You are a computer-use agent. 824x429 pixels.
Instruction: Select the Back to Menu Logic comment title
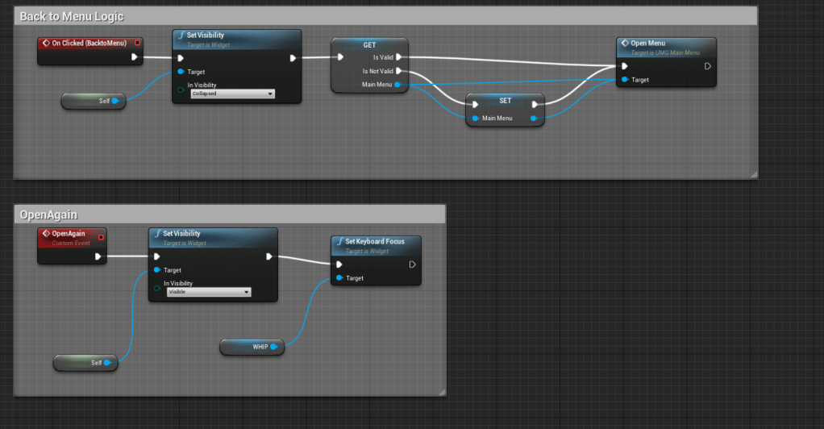point(72,16)
